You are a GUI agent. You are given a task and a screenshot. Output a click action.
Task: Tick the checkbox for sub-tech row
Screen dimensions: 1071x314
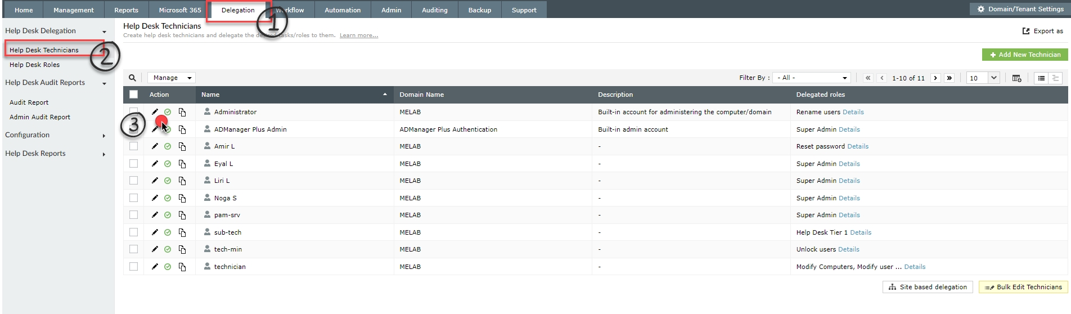(133, 232)
